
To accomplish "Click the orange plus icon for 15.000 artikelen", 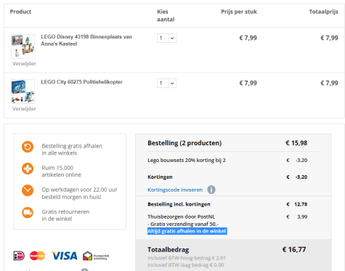I will pyautogui.click(x=28, y=169).
